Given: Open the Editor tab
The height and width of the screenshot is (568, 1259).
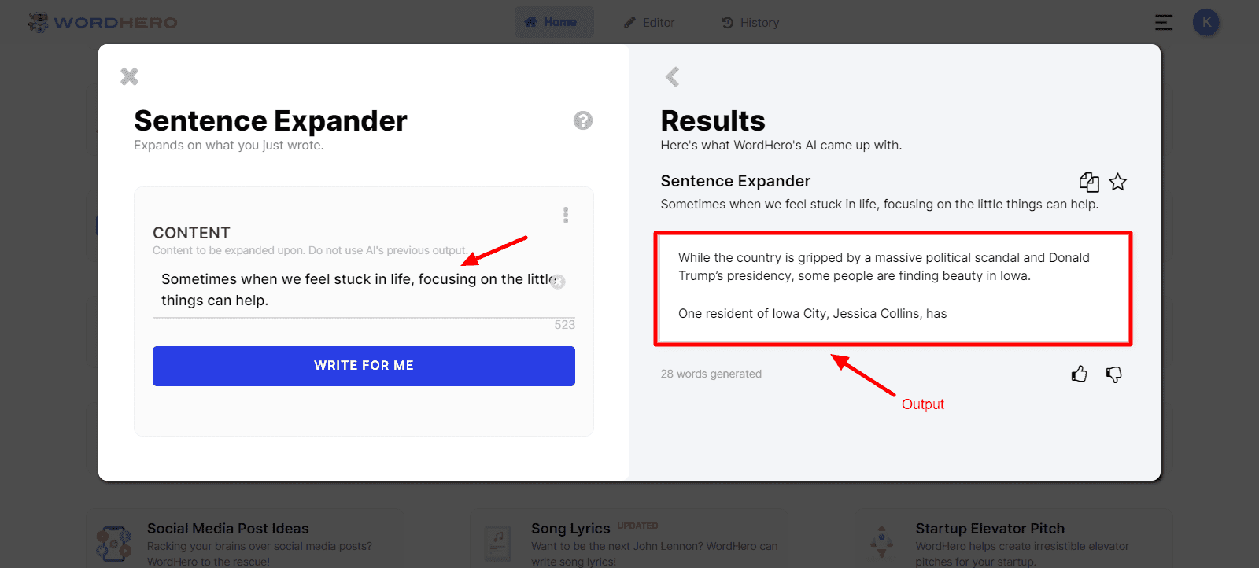Looking at the screenshot, I should (649, 23).
